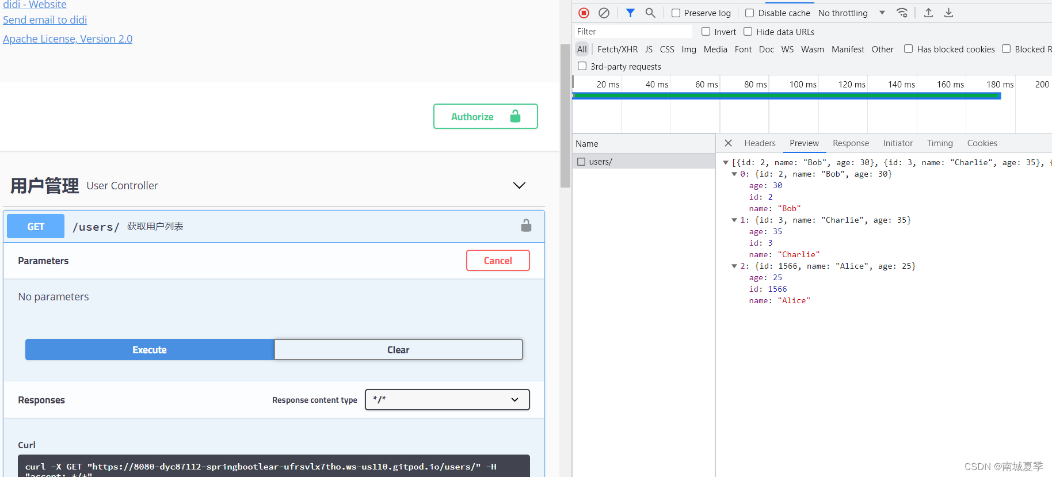Open network conditions wifi icon
The image size is (1052, 477).
(902, 13)
